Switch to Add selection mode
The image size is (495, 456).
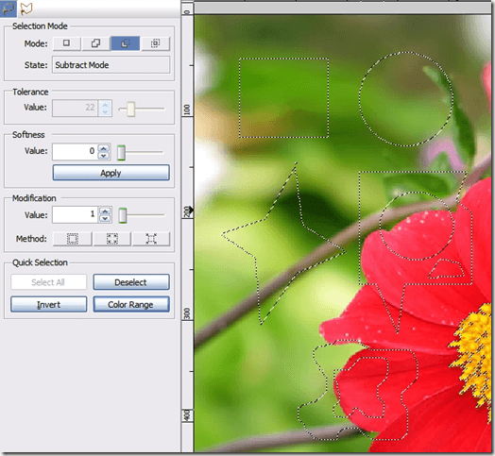[95, 43]
